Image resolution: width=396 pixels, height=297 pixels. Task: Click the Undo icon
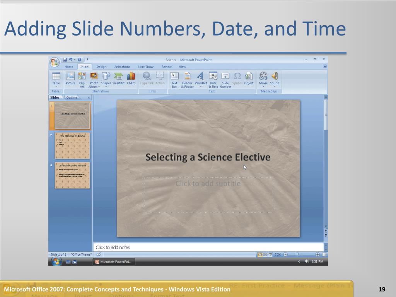(70, 60)
